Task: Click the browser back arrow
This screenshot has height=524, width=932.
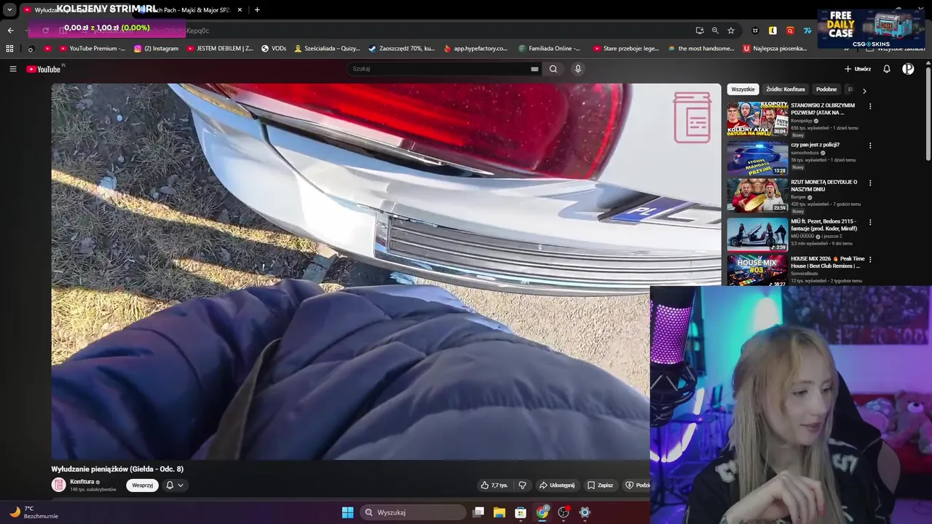Action: click(10, 31)
